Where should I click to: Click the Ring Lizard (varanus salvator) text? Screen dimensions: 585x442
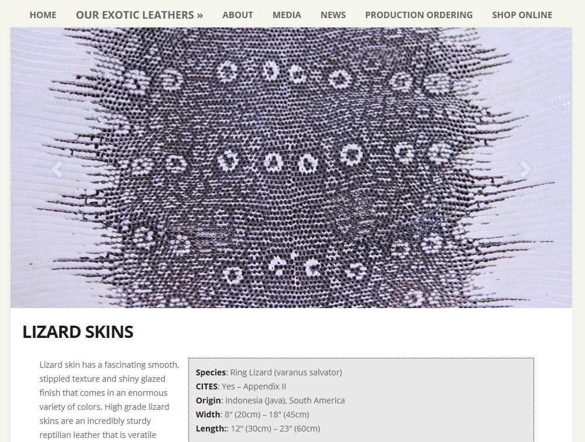click(x=286, y=372)
